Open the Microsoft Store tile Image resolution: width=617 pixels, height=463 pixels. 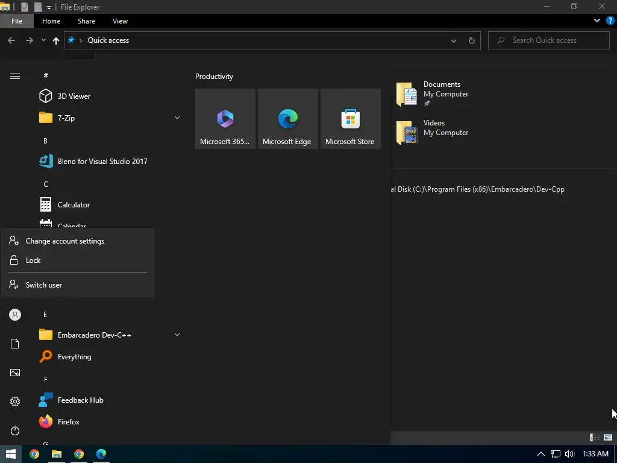[x=351, y=119]
